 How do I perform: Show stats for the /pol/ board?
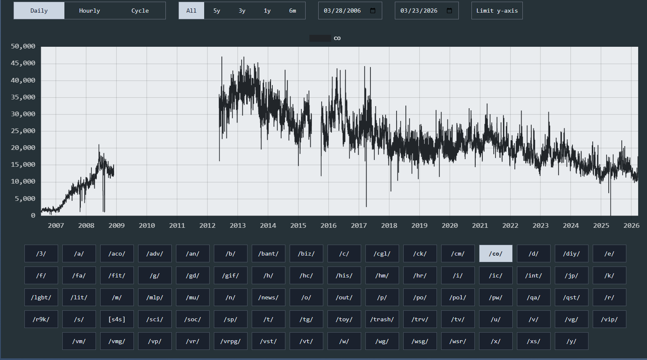(458, 297)
